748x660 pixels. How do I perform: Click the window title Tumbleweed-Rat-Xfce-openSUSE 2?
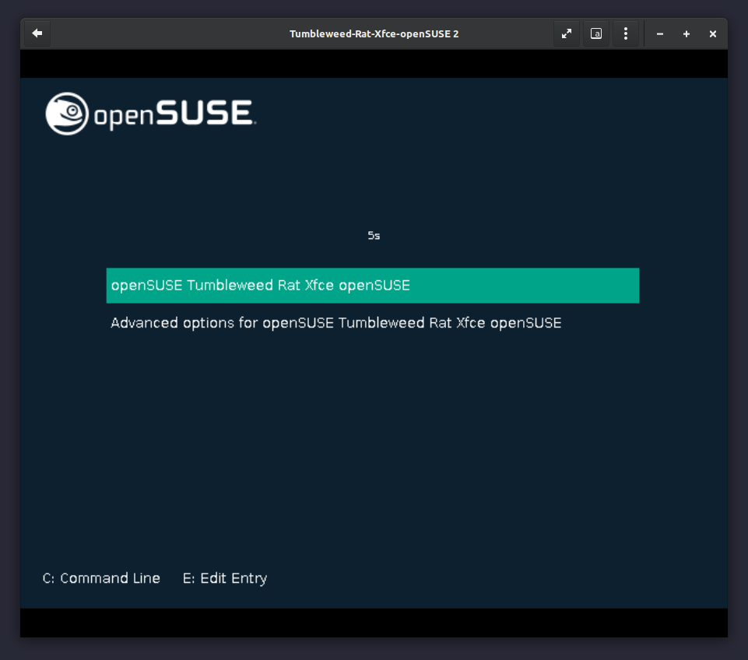click(374, 34)
